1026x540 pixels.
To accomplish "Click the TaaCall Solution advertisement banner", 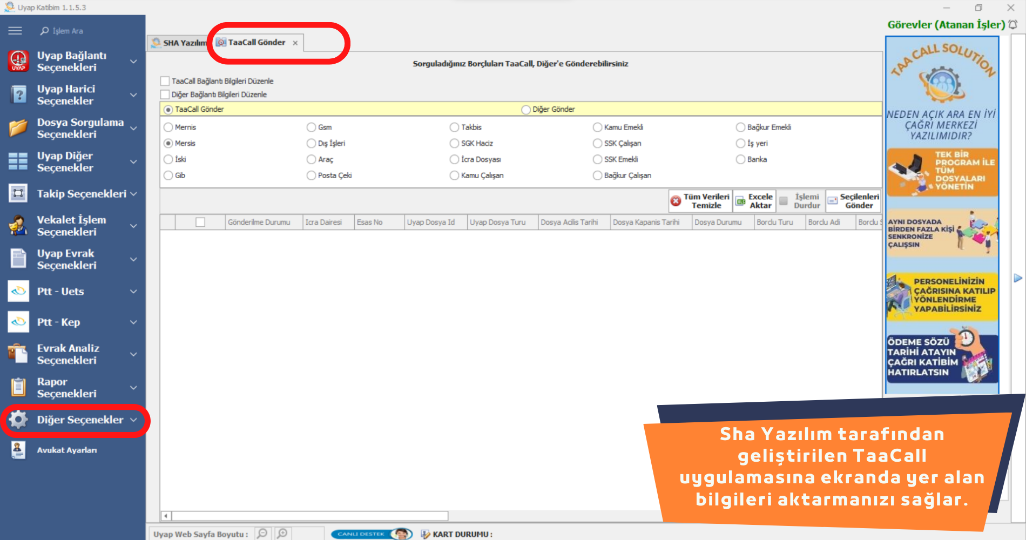I will coord(942,215).
